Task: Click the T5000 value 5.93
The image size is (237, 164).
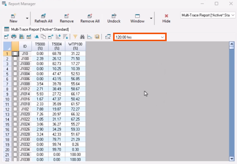Action: [40, 94]
